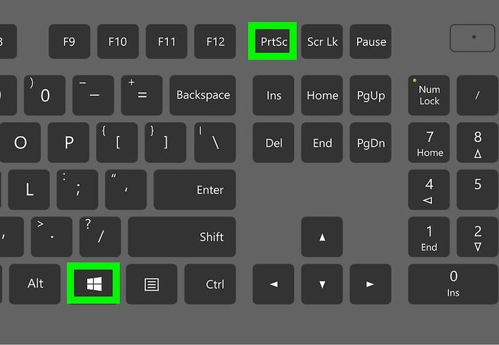Click the Enter key
Viewport: 499px width, 345px height.
[195, 189]
